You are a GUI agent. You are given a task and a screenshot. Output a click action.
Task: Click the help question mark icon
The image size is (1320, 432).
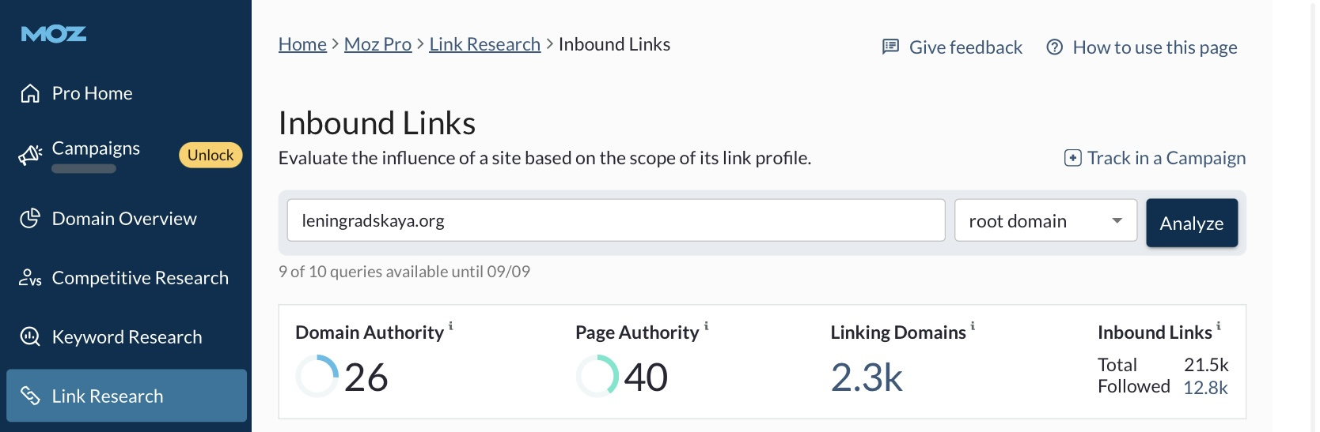1054,47
